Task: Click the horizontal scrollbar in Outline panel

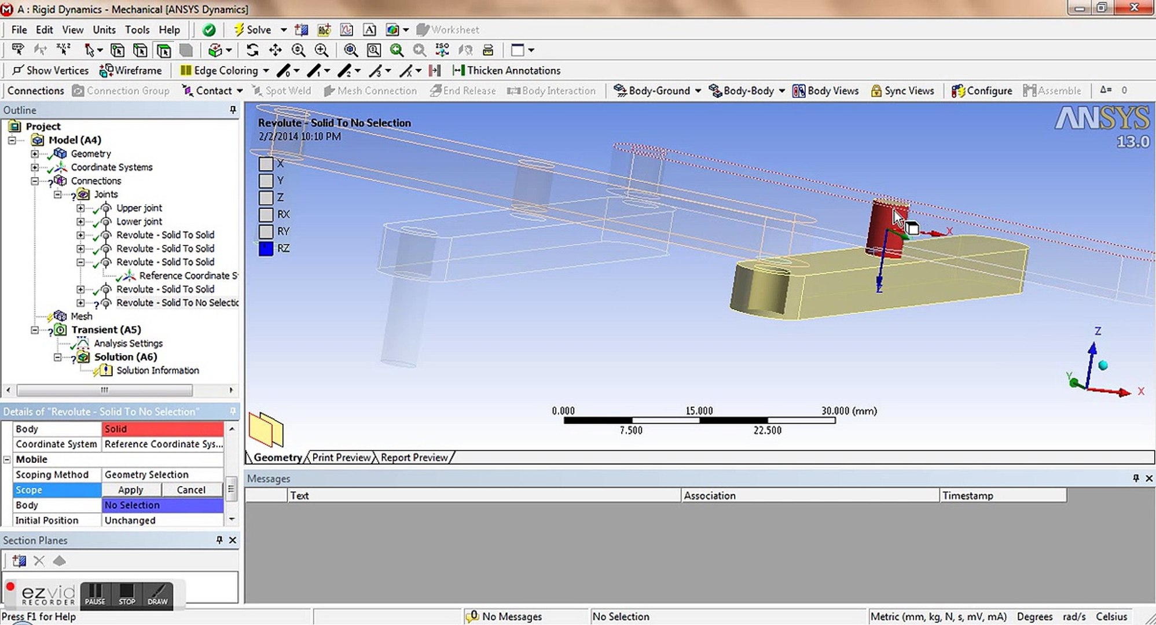Action: point(104,391)
